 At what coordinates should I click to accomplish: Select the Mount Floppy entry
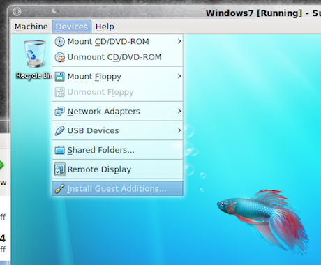point(117,77)
